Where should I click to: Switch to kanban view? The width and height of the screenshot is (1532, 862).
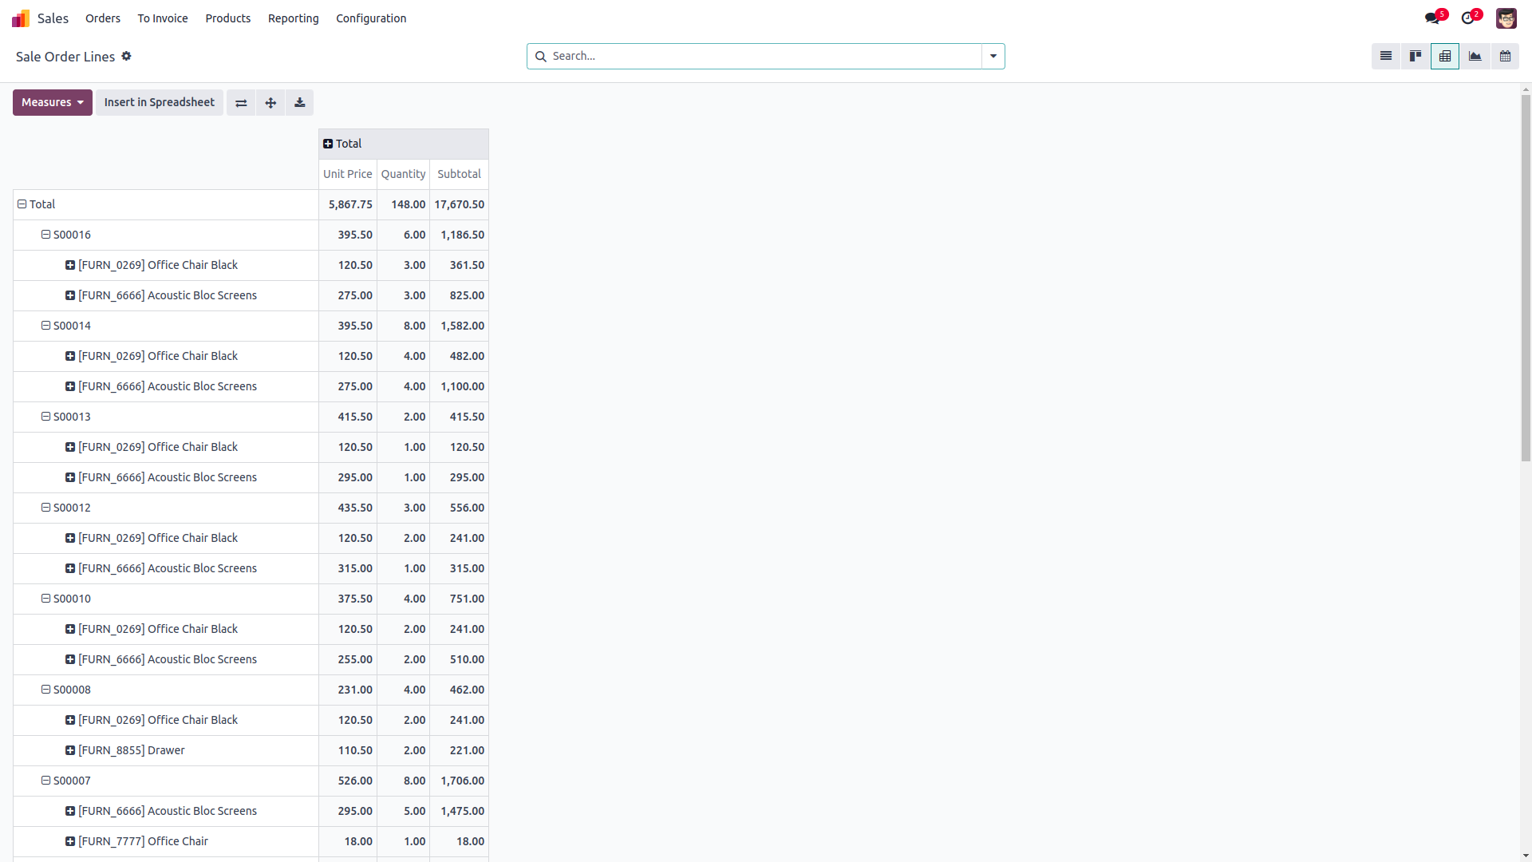(x=1416, y=57)
